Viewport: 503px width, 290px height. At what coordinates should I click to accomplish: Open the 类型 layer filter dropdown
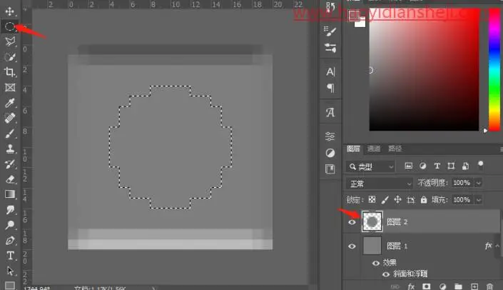point(370,166)
